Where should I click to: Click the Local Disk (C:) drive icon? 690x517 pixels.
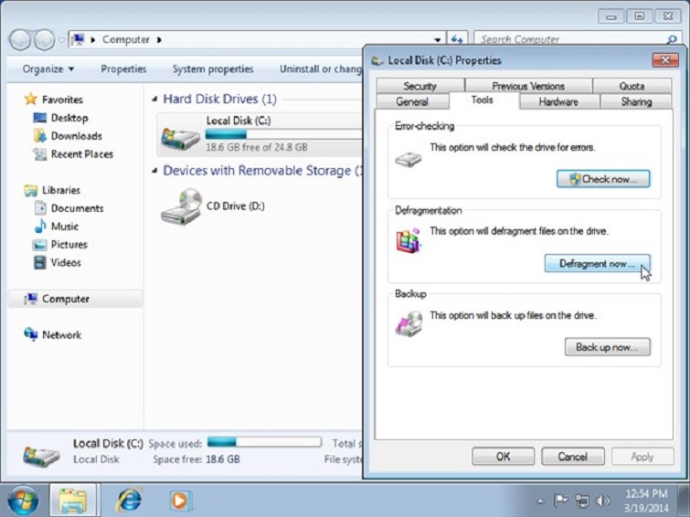pos(180,137)
